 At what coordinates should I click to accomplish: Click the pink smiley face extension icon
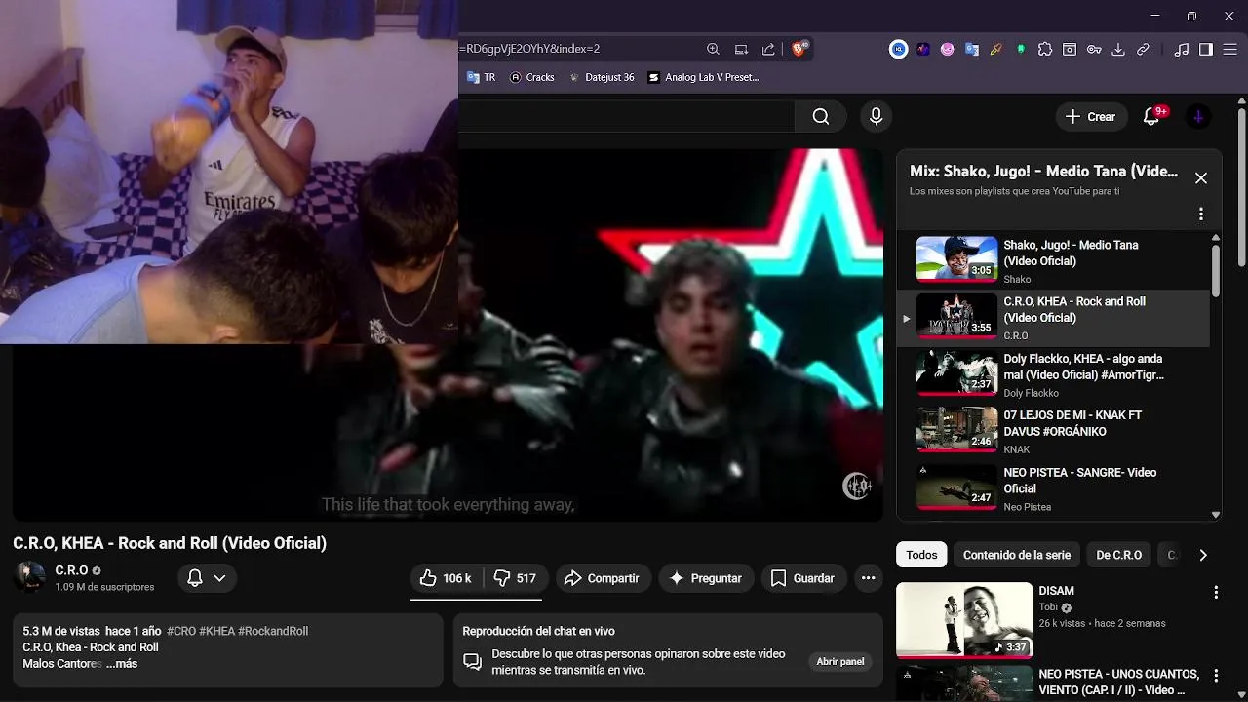tap(947, 49)
